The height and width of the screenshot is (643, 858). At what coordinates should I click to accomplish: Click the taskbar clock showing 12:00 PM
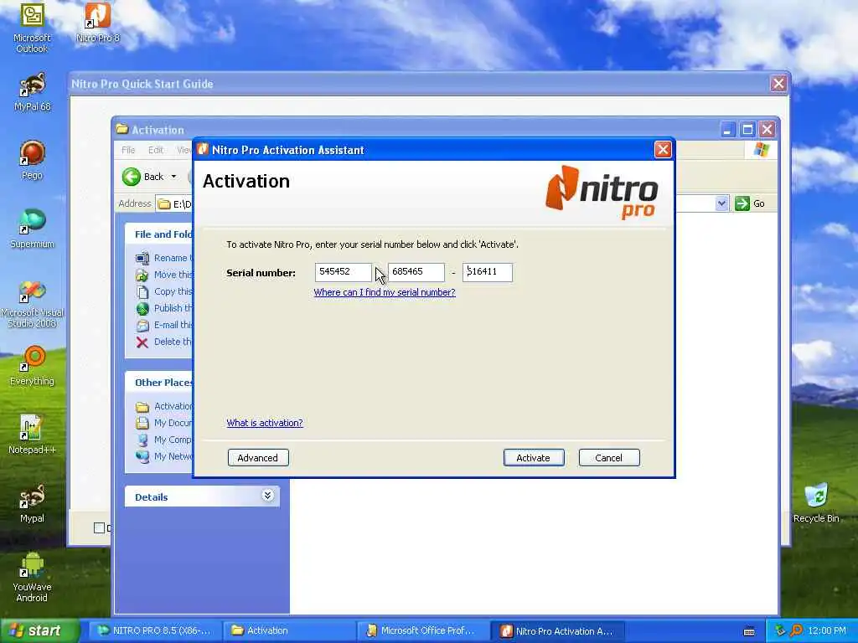[827, 631]
